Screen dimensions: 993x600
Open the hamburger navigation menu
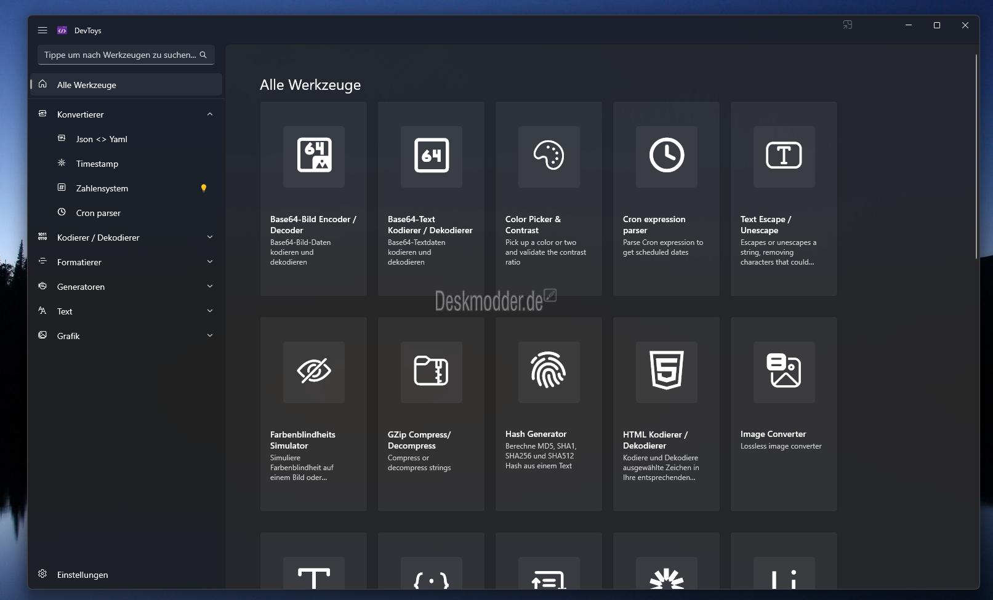click(x=42, y=30)
